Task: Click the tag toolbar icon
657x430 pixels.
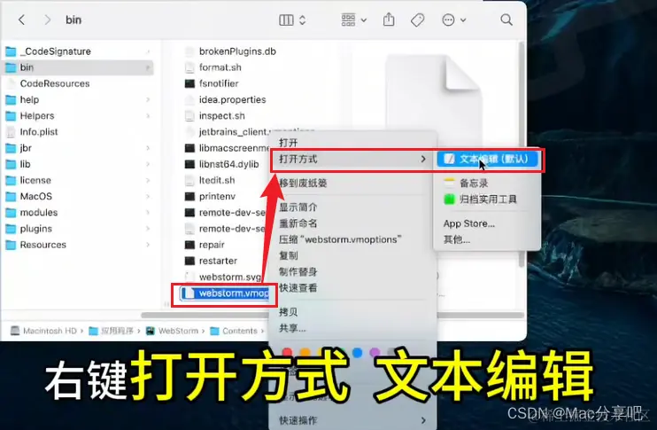Action: click(x=417, y=20)
